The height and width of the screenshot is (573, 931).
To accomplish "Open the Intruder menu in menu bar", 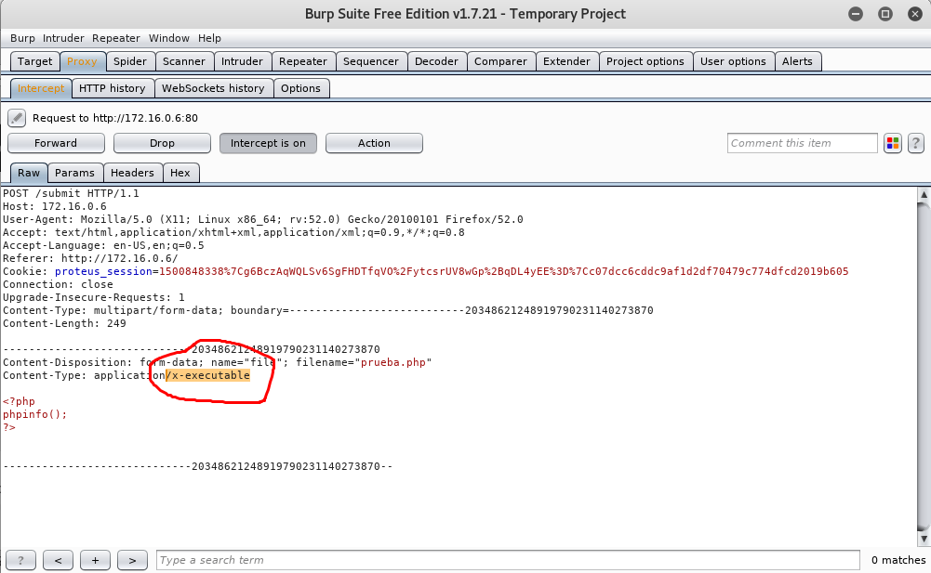I will 63,38.
